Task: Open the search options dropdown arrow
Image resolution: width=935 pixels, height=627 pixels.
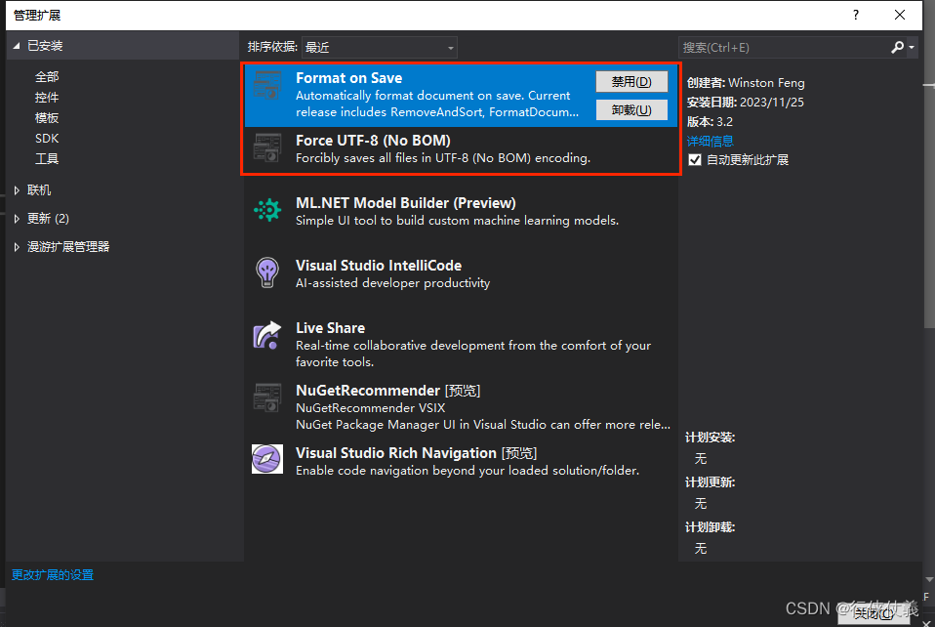Action: (x=912, y=47)
